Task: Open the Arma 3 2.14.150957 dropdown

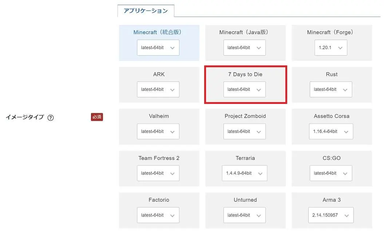Action: [330, 215]
